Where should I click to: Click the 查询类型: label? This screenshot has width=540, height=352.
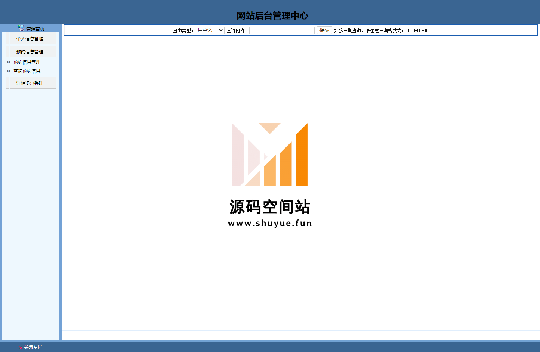click(183, 31)
